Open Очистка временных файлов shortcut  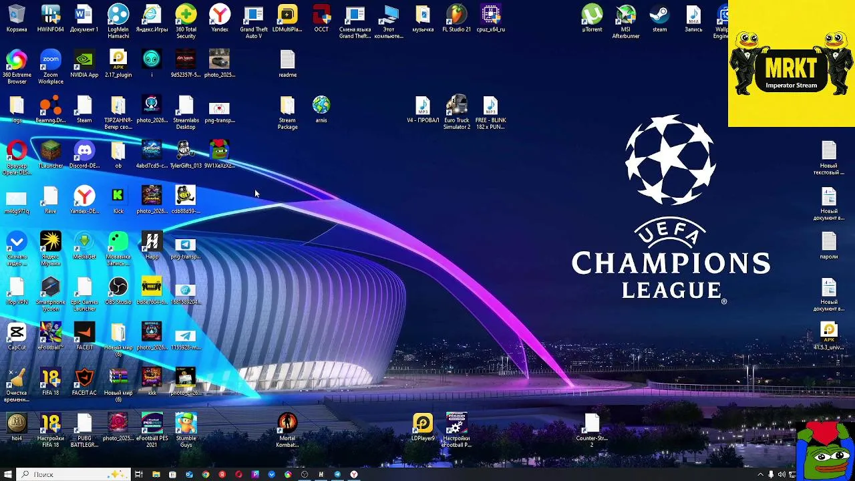coord(17,385)
